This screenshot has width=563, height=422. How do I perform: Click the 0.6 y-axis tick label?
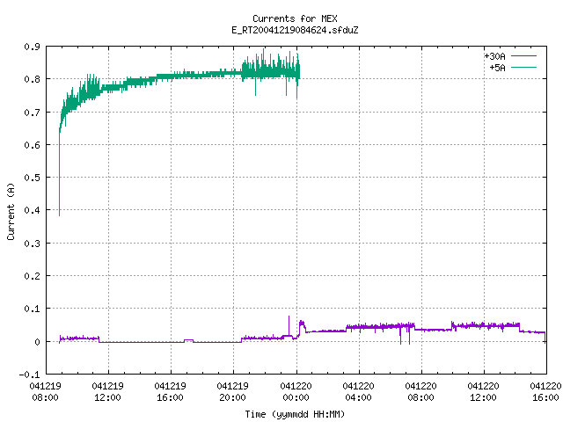32,145
